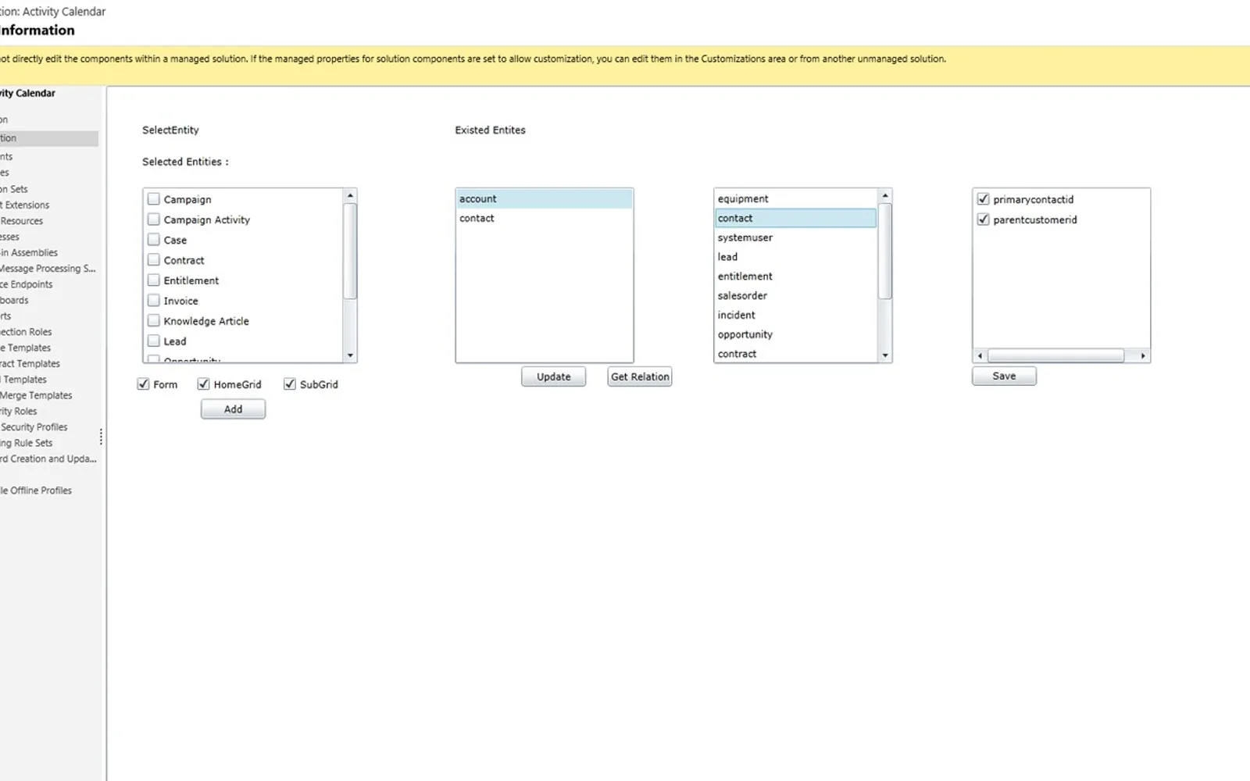The height and width of the screenshot is (781, 1250).
Task: Uncheck the primarycontactid checkbox
Action: click(x=984, y=199)
